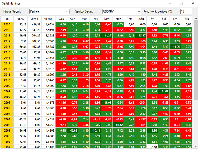Click the 7,75 cell in 1999 row

(x=175, y=142)
